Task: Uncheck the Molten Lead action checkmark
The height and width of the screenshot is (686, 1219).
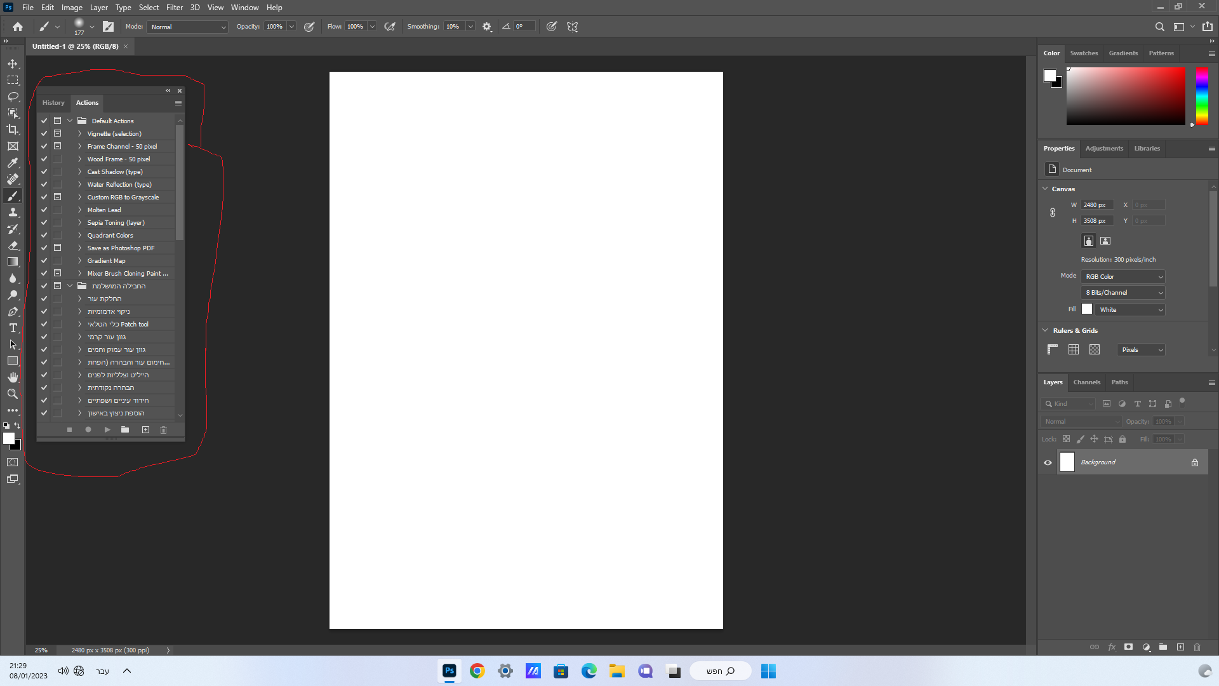Action: tap(44, 210)
